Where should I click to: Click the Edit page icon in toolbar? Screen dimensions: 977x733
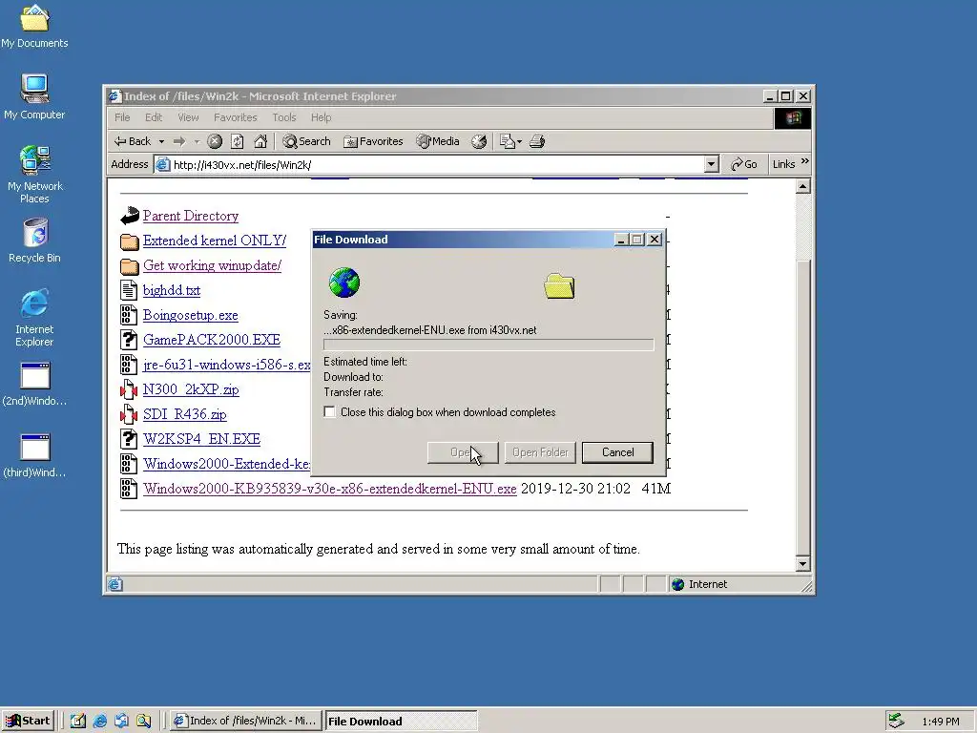pyautogui.click(x=508, y=141)
